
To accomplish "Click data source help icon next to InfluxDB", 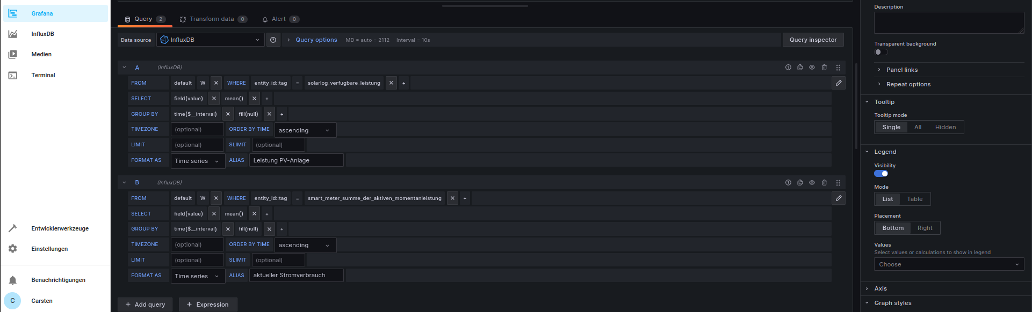I will pos(273,40).
